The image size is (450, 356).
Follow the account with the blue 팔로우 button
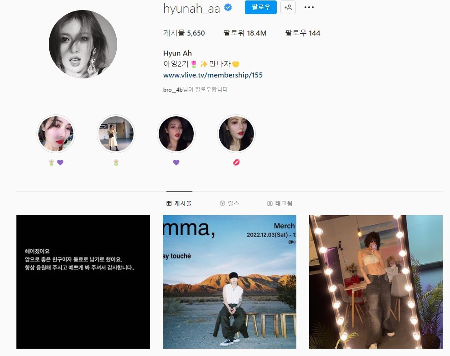tap(261, 7)
